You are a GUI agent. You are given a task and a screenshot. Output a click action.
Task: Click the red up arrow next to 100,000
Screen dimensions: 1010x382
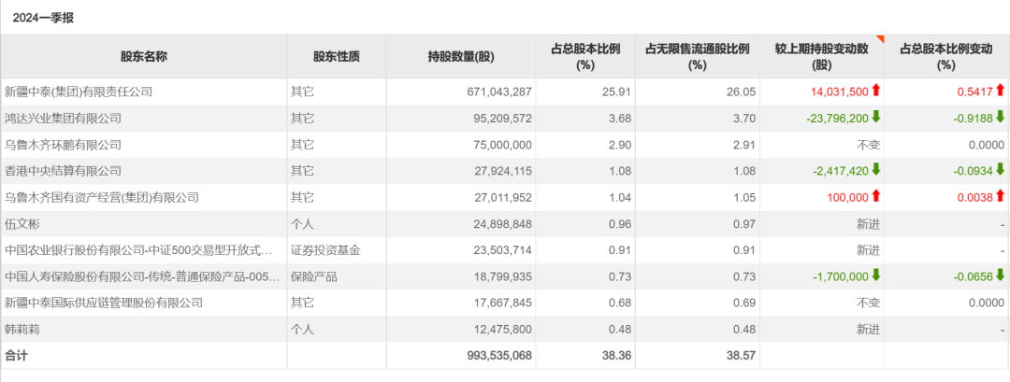[x=875, y=196]
